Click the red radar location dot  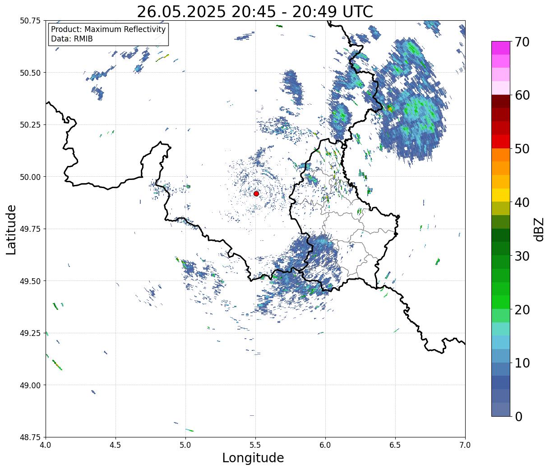[256, 193]
